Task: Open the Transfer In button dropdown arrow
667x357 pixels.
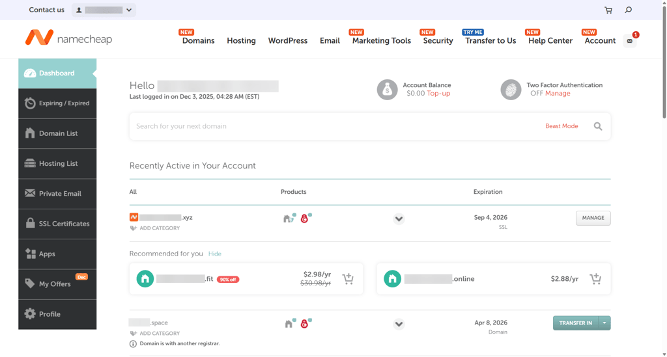Action: 604,323
